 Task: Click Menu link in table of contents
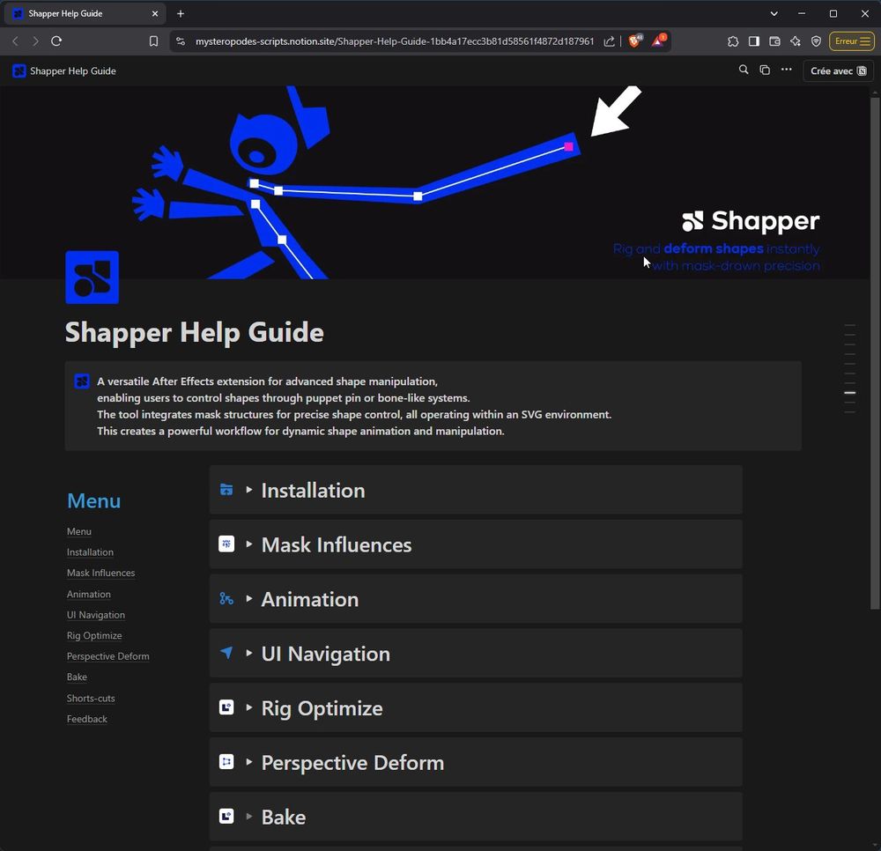coord(79,531)
